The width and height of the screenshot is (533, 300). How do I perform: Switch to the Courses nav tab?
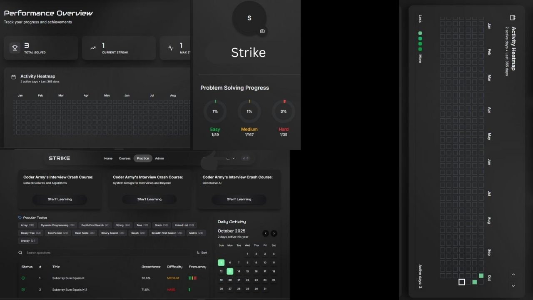(125, 158)
